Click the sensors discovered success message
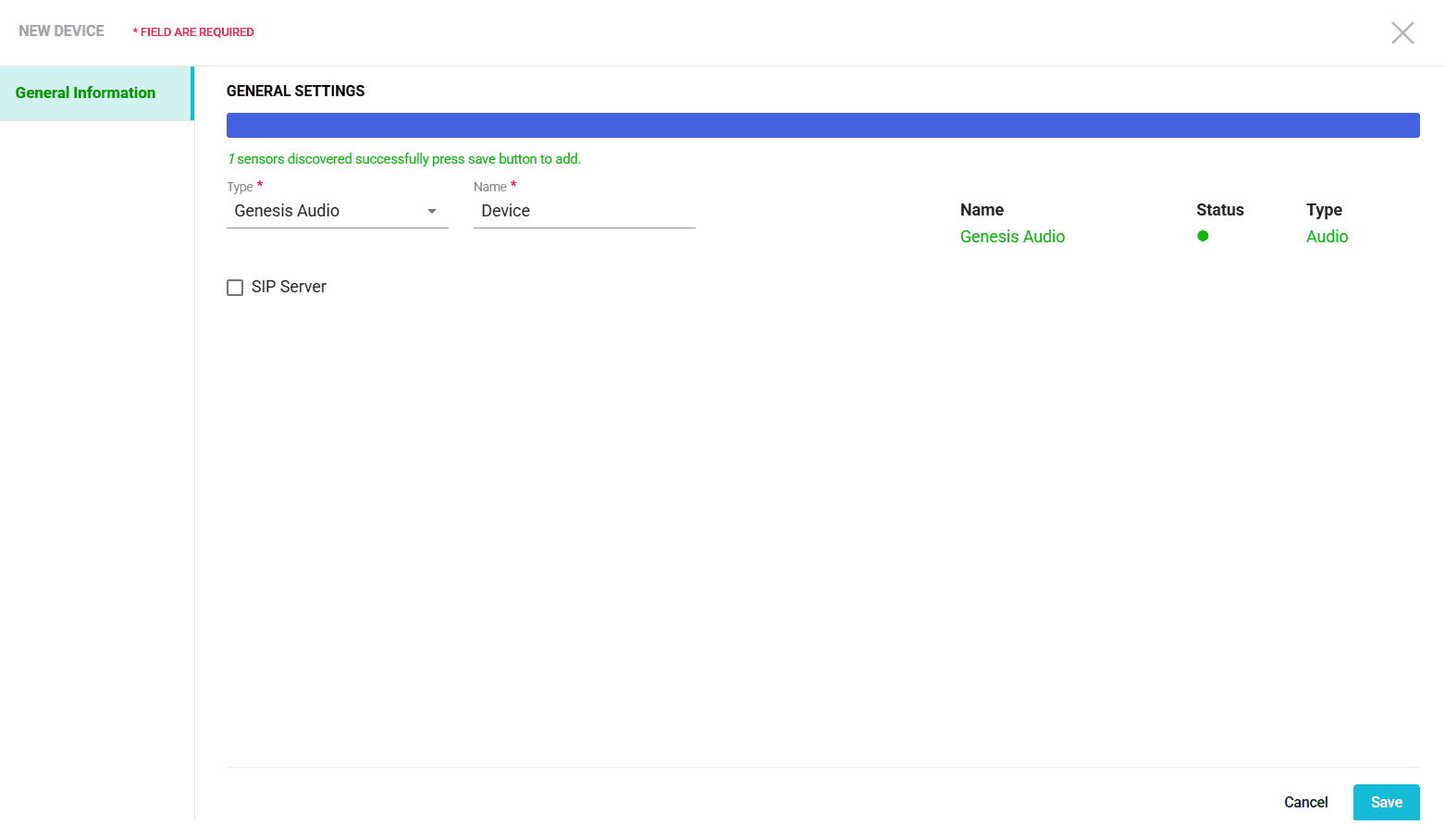The image size is (1445, 825). tap(404, 159)
